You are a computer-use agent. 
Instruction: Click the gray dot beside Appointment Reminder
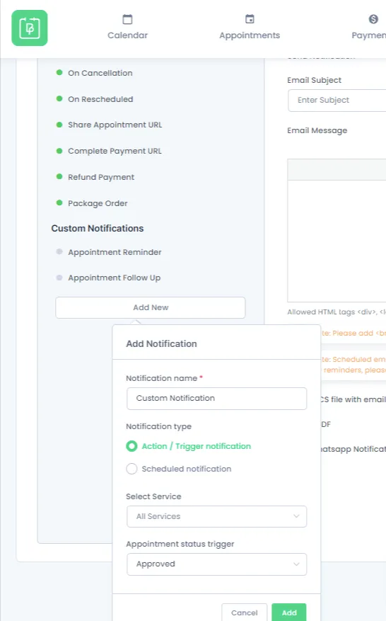point(59,251)
